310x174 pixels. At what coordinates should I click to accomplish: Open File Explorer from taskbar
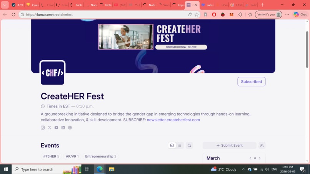[112, 169]
